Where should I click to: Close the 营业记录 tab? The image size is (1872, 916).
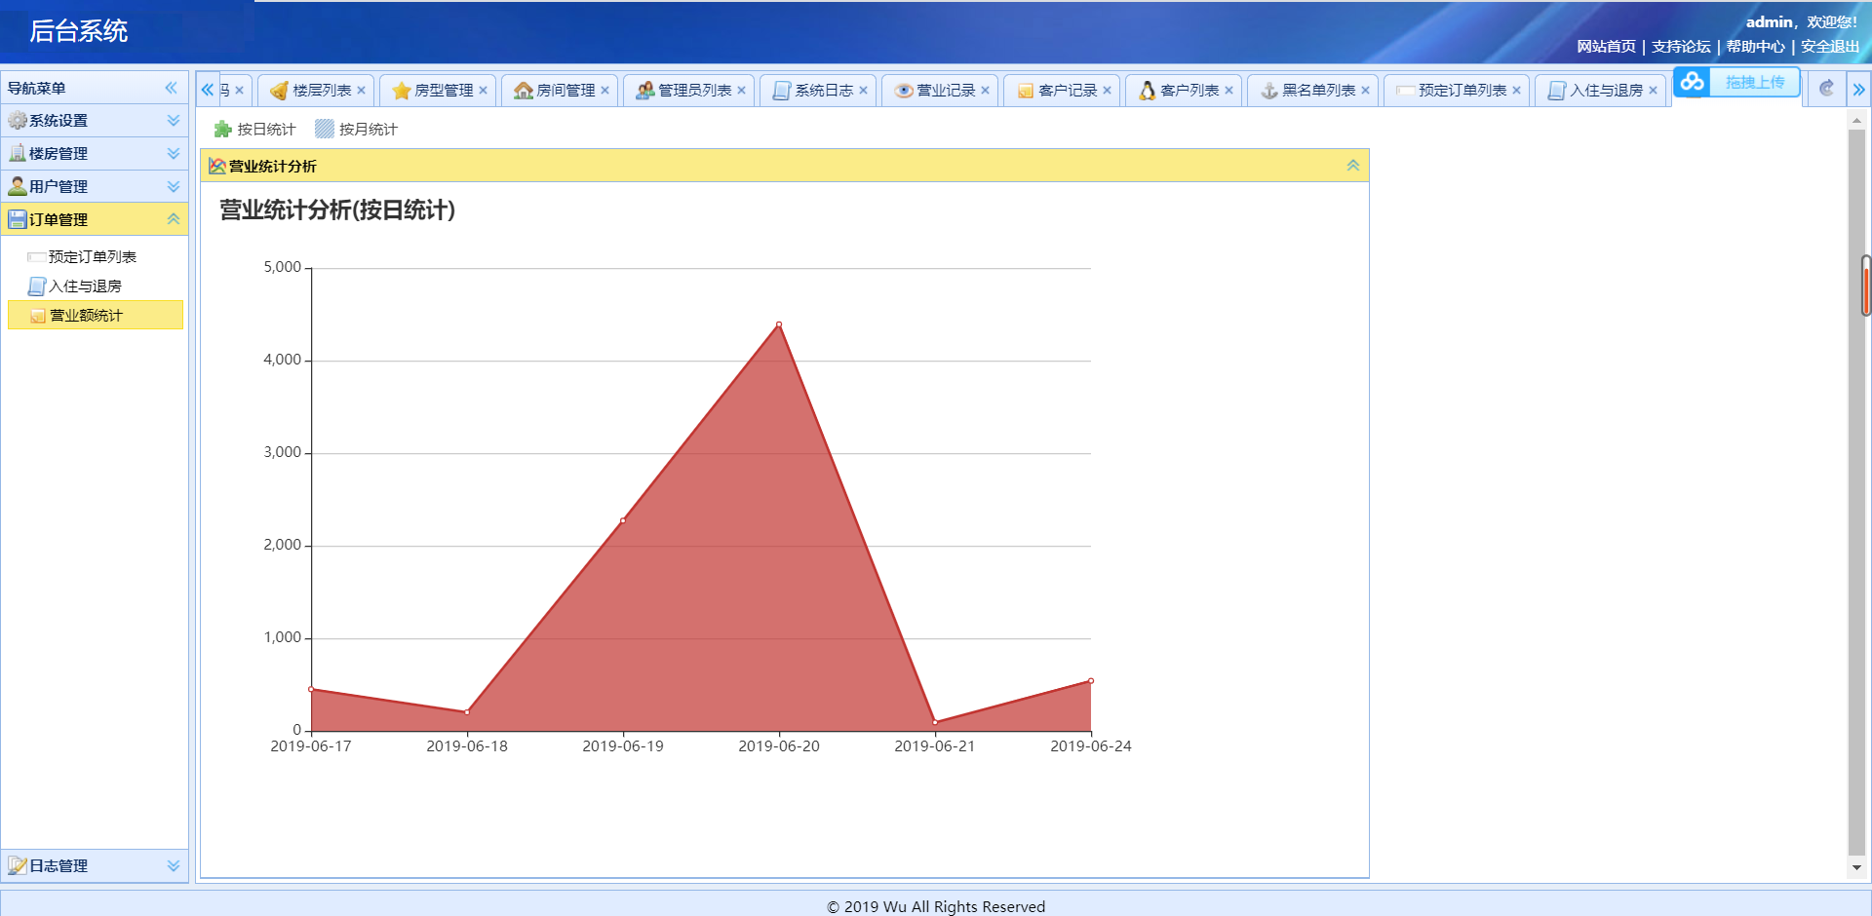coord(986,91)
